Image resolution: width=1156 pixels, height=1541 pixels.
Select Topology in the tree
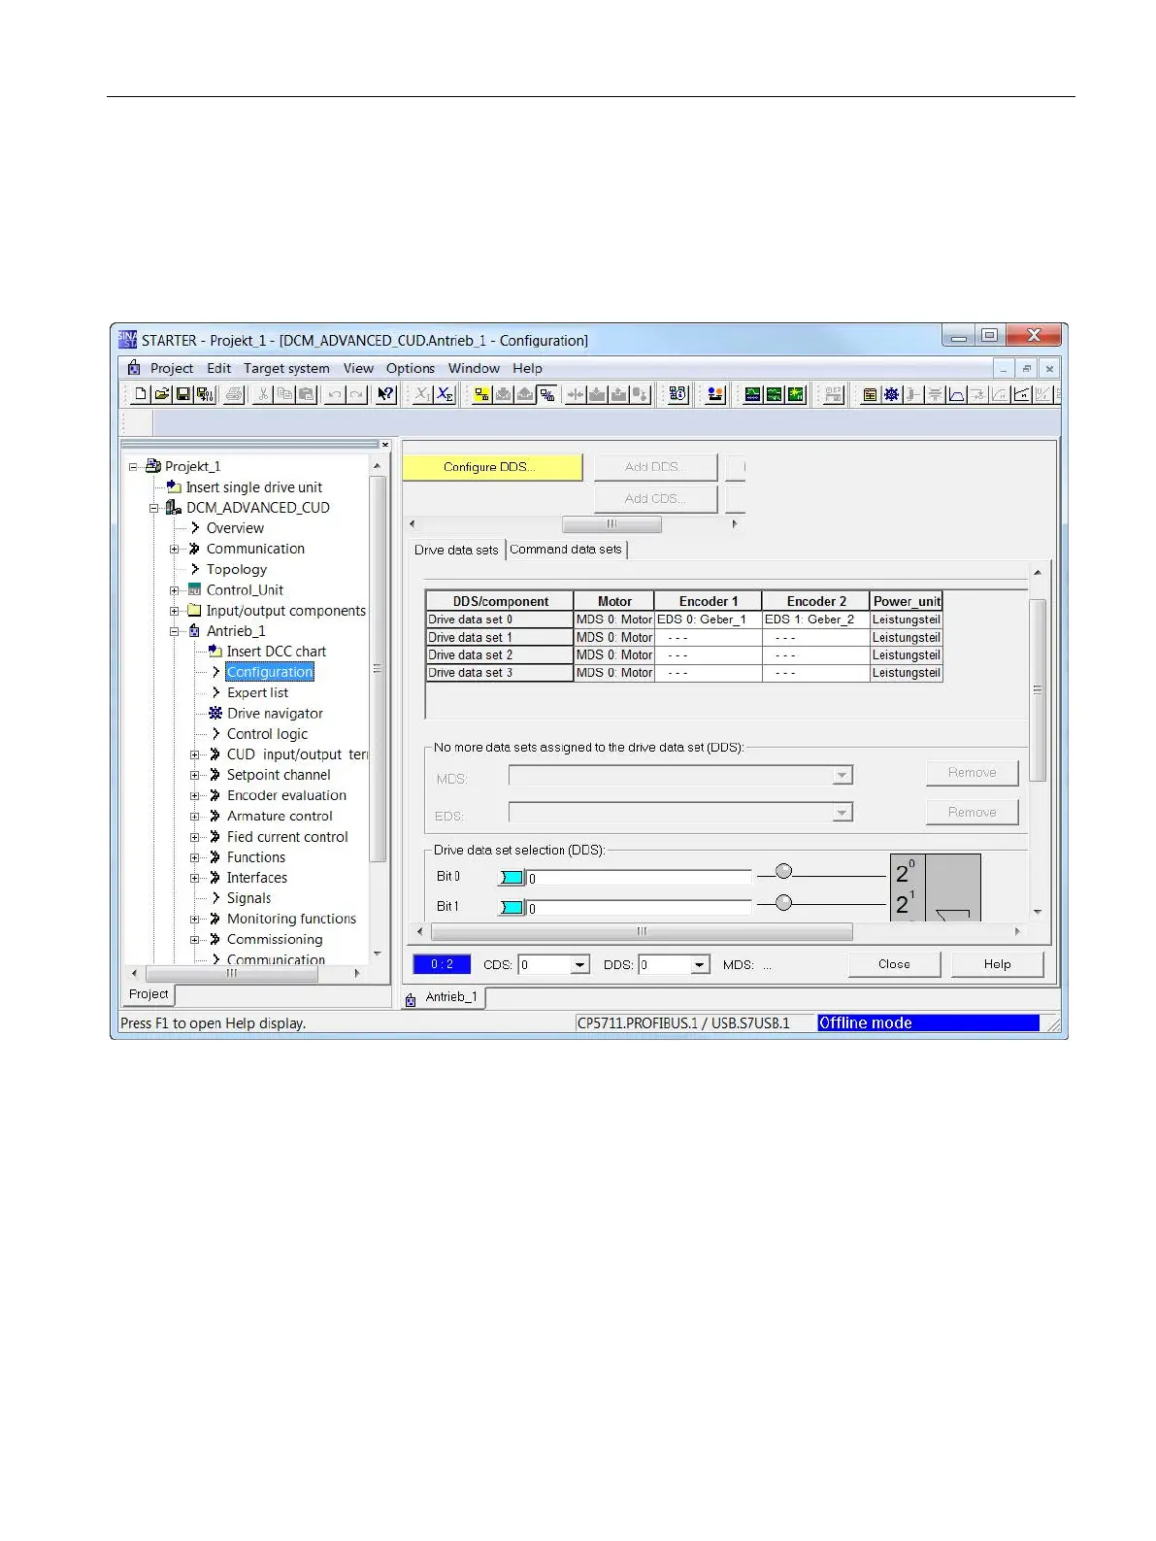(236, 570)
